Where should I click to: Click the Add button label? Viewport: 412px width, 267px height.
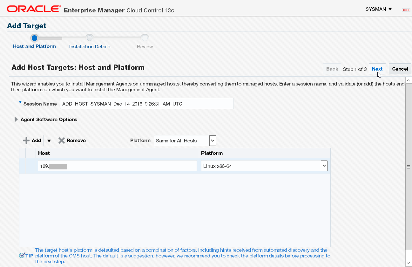(x=37, y=140)
